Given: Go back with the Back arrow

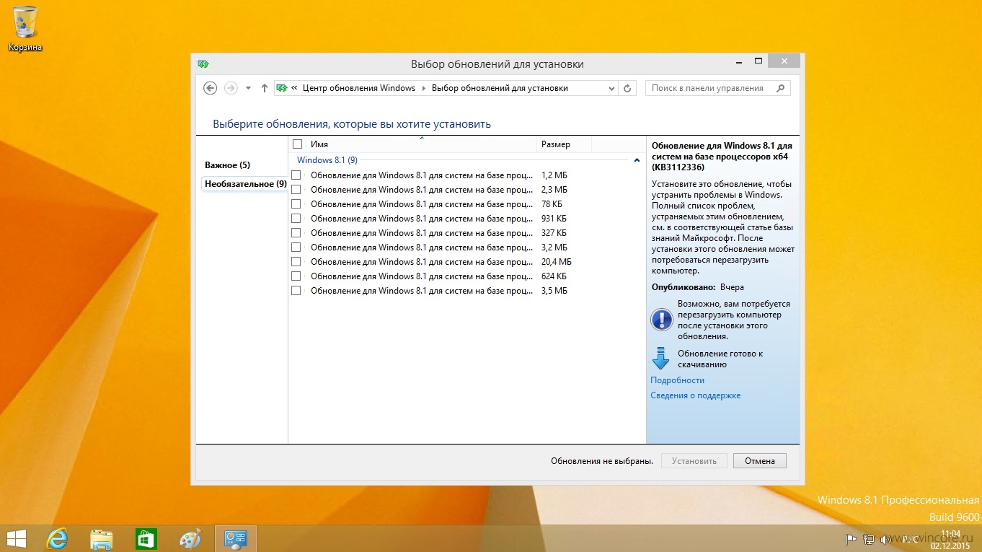Looking at the screenshot, I should [210, 88].
